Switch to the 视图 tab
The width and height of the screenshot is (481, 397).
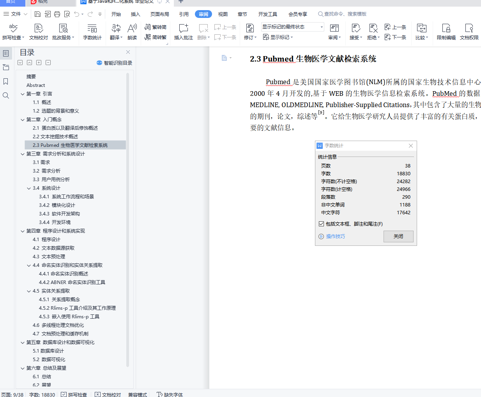pos(223,14)
